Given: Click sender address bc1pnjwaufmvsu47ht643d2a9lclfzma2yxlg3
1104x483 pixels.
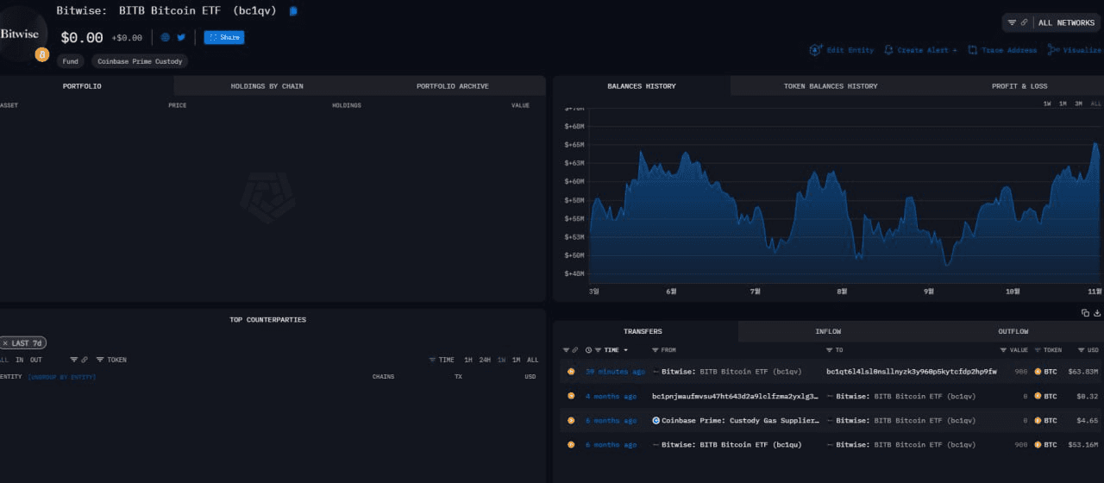Looking at the screenshot, I should (735, 396).
